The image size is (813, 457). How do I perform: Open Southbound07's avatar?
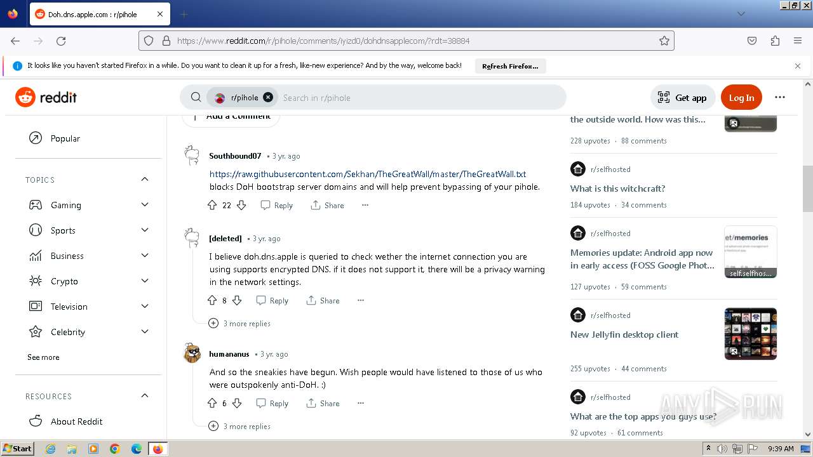pyautogui.click(x=192, y=156)
